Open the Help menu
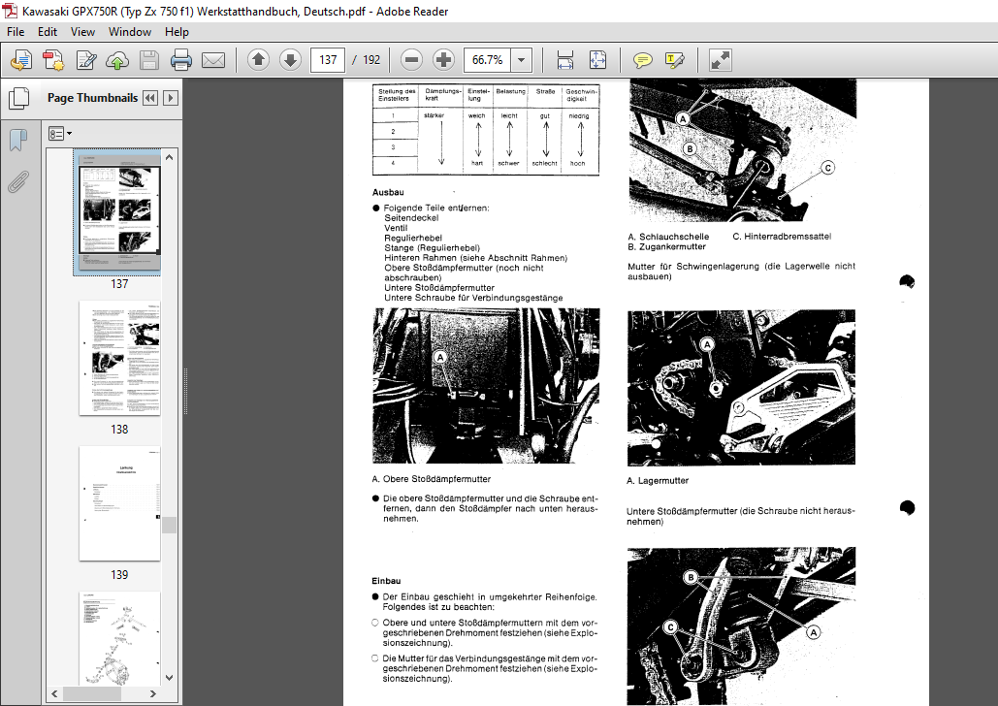 click(177, 32)
